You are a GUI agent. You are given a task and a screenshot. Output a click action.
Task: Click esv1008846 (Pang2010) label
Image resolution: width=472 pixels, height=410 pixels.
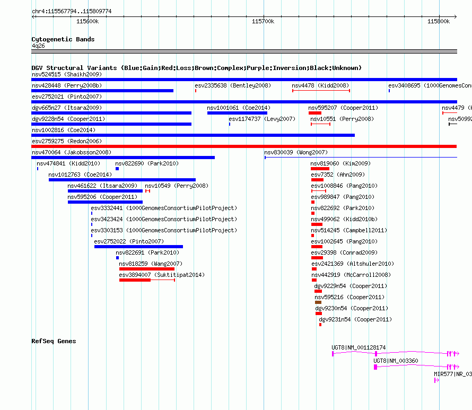coord(344,186)
